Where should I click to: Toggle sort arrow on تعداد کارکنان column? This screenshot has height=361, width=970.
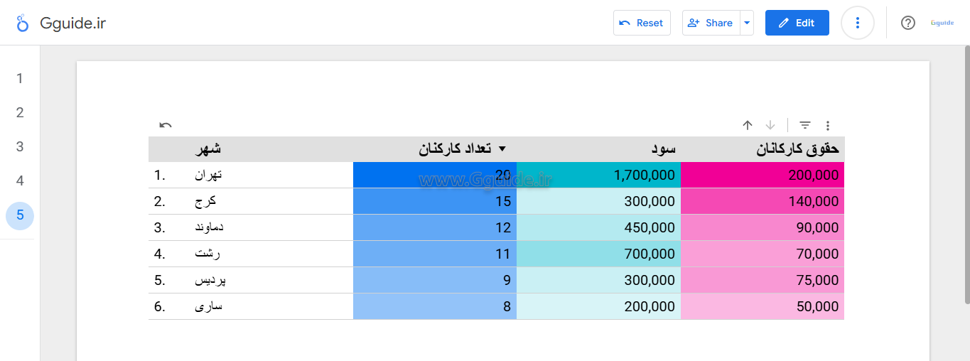point(502,149)
